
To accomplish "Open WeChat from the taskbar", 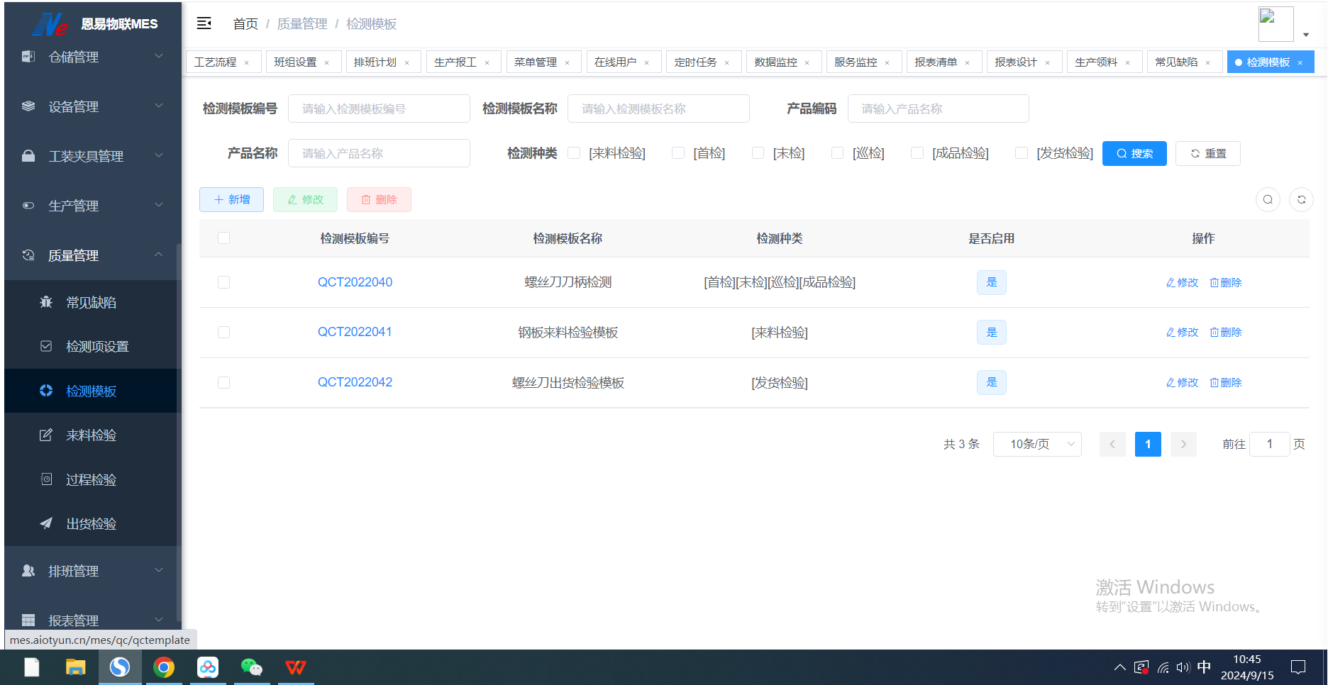I will click(x=252, y=667).
